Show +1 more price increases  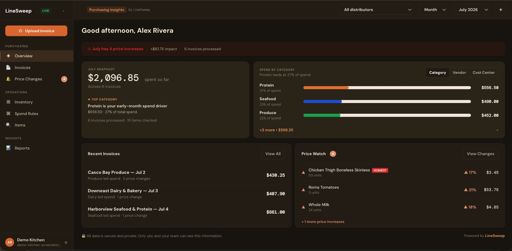[x=323, y=222]
